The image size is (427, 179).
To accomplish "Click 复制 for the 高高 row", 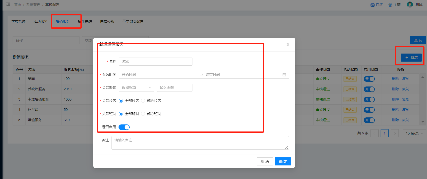I will click(x=406, y=79).
